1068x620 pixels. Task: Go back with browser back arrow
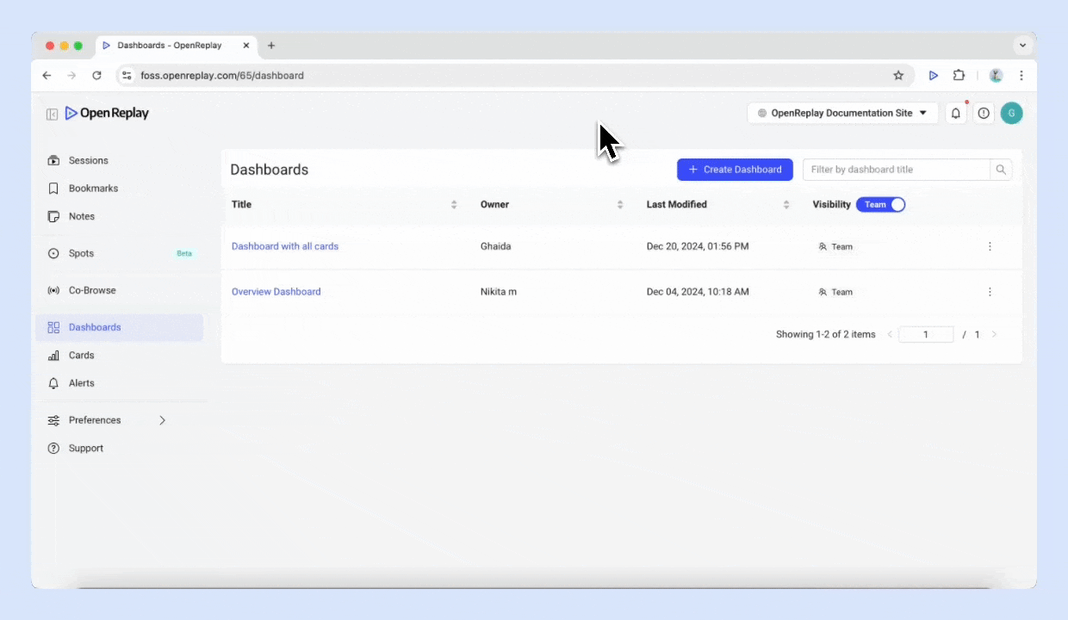[47, 76]
